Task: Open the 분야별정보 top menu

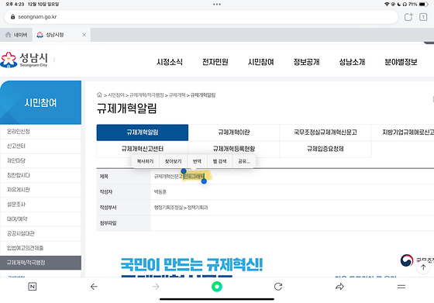Action: pos(401,62)
